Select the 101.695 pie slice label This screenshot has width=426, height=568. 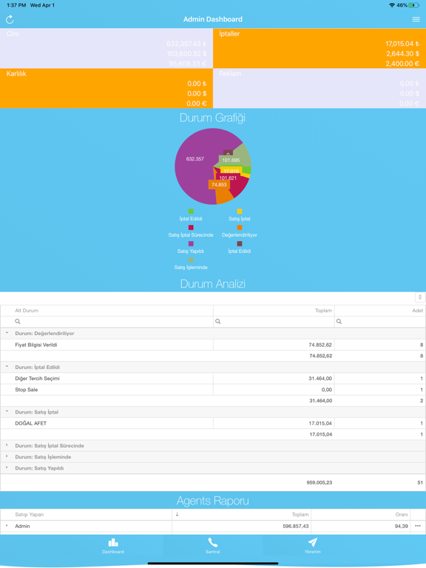[x=231, y=160]
